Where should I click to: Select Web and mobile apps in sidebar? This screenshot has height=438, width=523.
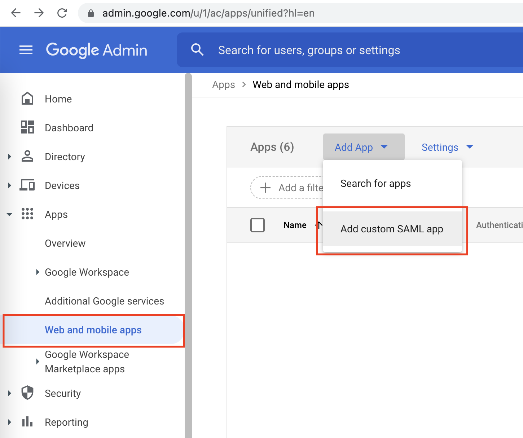click(x=94, y=330)
